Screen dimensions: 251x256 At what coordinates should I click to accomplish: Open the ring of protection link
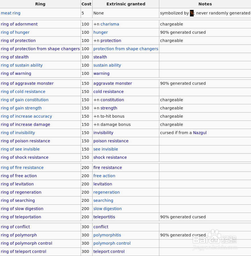click(18, 41)
